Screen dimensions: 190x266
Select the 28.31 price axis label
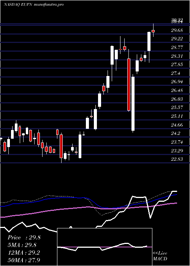click(x=177, y=56)
